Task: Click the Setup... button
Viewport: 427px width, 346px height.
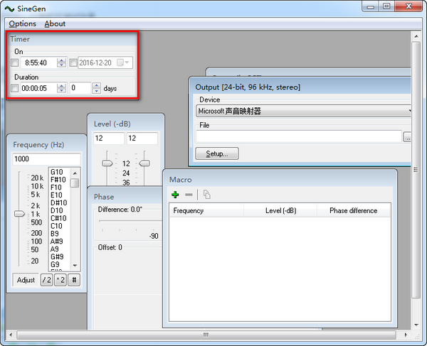Action: 217,153
